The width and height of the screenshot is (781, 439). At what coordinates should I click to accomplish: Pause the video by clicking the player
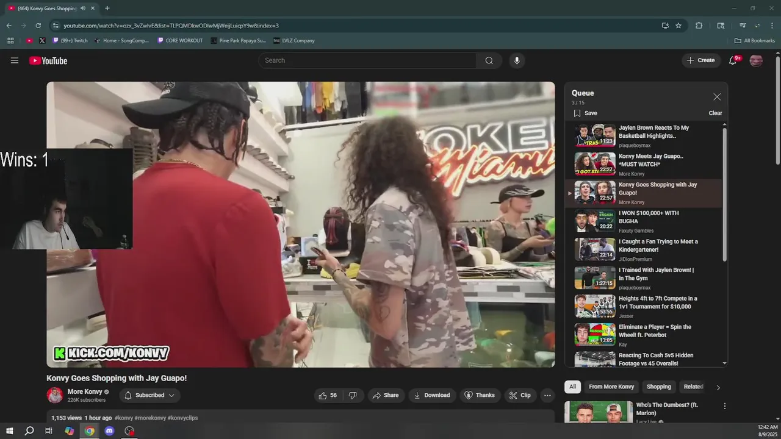(301, 224)
